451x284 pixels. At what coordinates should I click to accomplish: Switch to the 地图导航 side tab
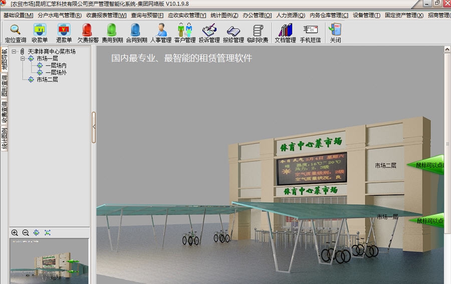(x=5, y=59)
